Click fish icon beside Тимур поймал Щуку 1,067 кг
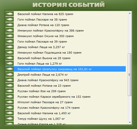 tap(10, 118)
